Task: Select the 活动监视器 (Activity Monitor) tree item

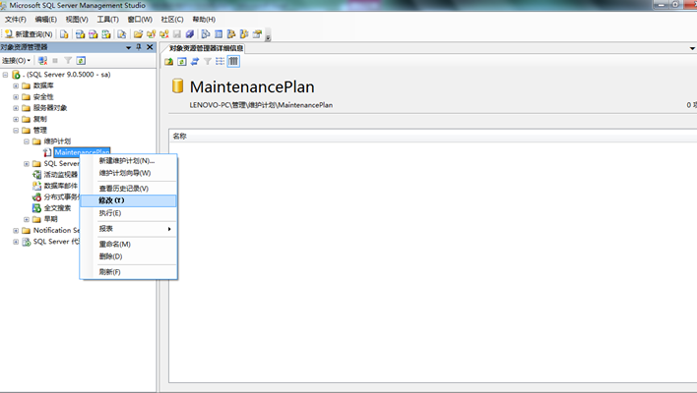Action: point(60,174)
